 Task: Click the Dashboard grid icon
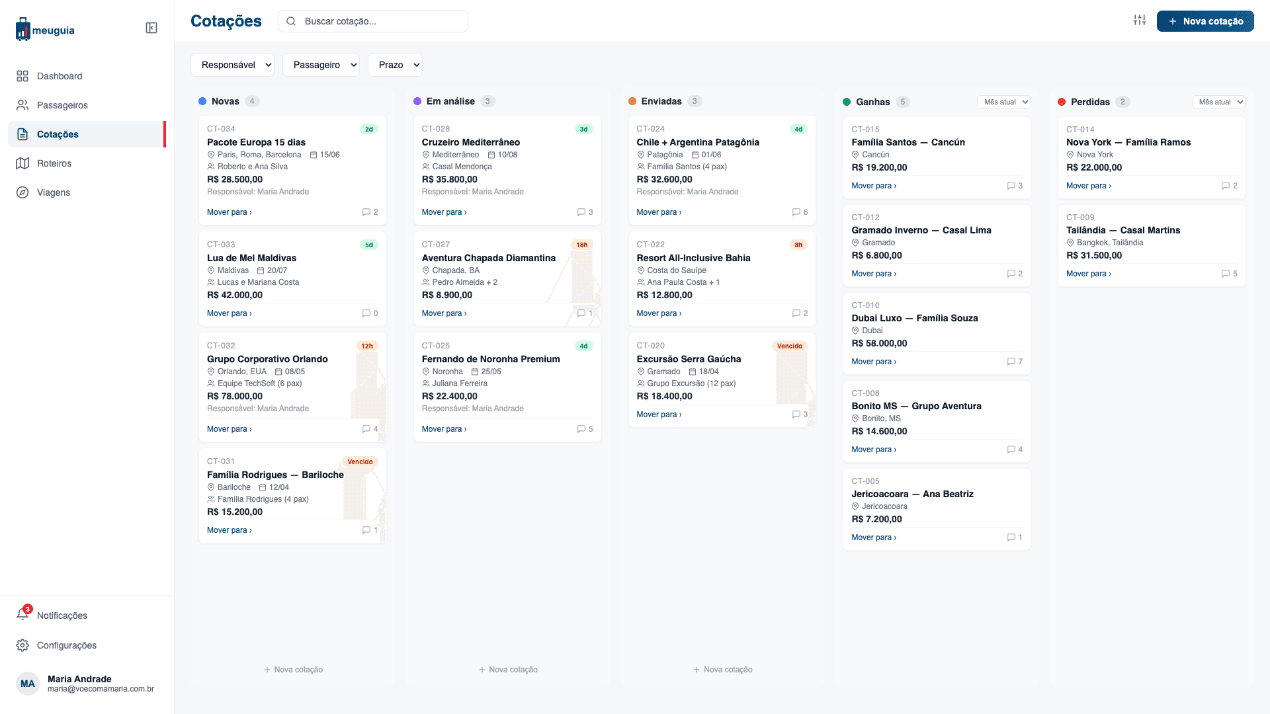22,76
